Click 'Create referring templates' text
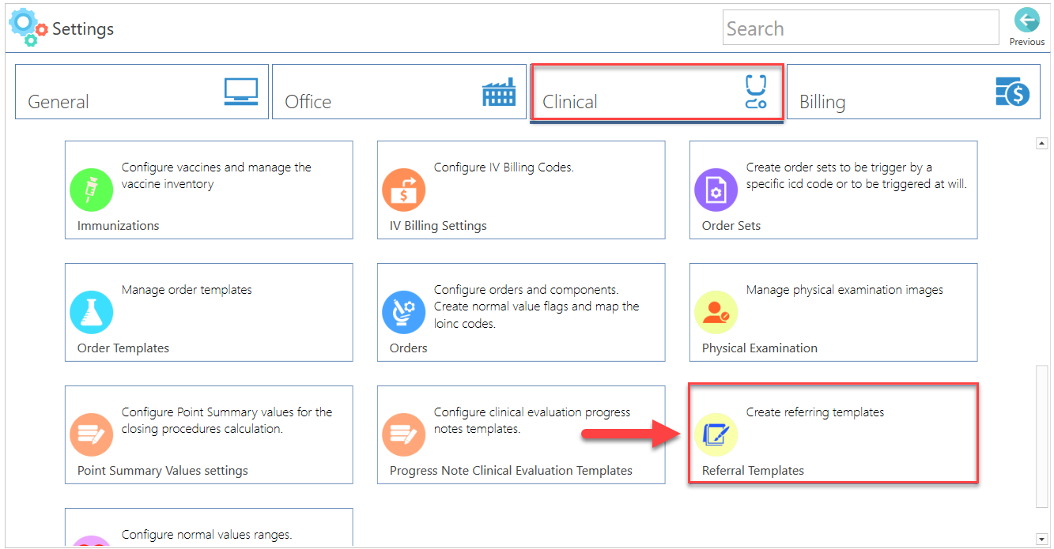This screenshot has width=1054, height=549. pyautogui.click(x=815, y=412)
